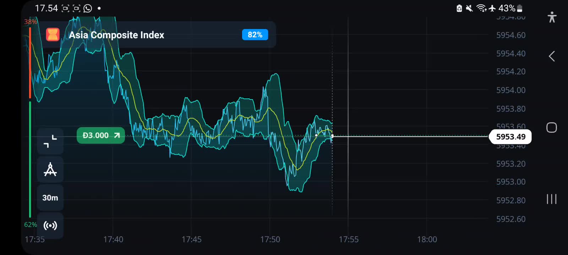This screenshot has width=568, height=255.
Task: Tap the WhatsApp notification icon
Action: pos(88,8)
